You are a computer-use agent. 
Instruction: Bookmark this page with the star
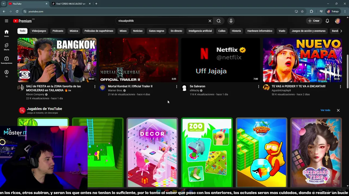pyautogui.click(x=302, y=11)
